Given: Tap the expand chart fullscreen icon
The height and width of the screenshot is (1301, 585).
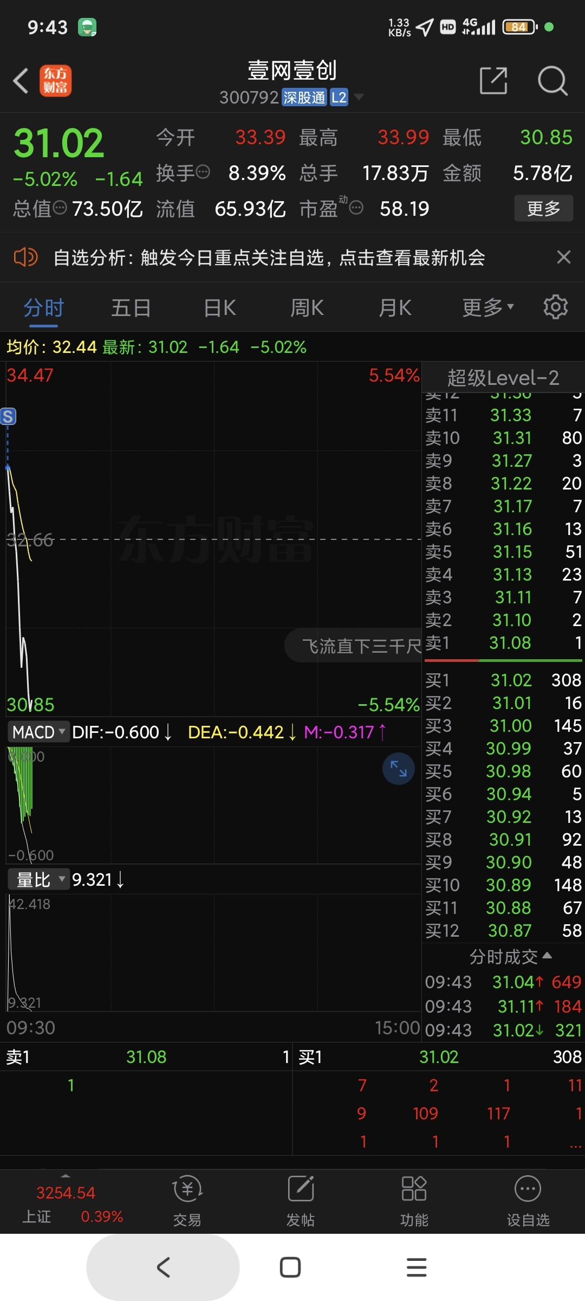Looking at the screenshot, I should pyautogui.click(x=399, y=769).
